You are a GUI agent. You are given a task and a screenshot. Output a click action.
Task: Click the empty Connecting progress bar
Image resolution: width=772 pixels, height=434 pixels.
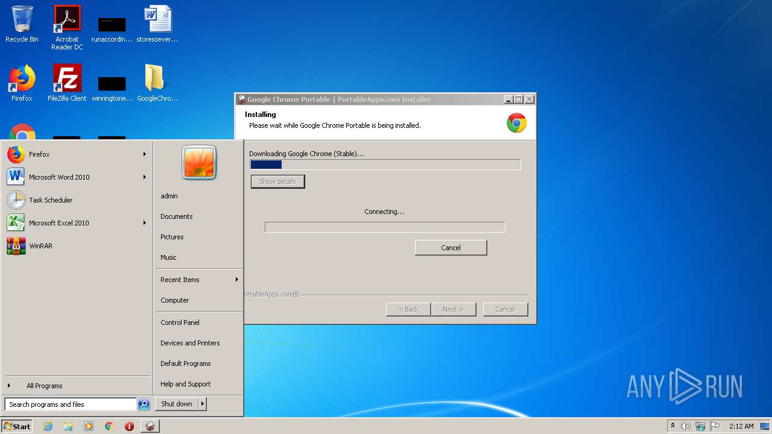pos(385,227)
